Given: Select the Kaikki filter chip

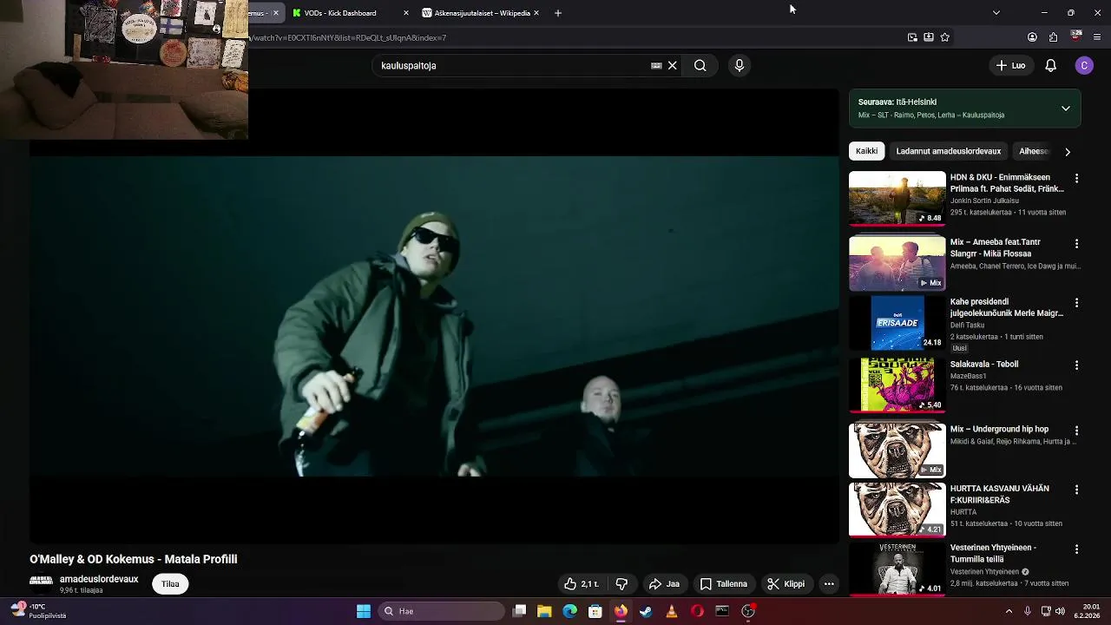Looking at the screenshot, I should 866,151.
